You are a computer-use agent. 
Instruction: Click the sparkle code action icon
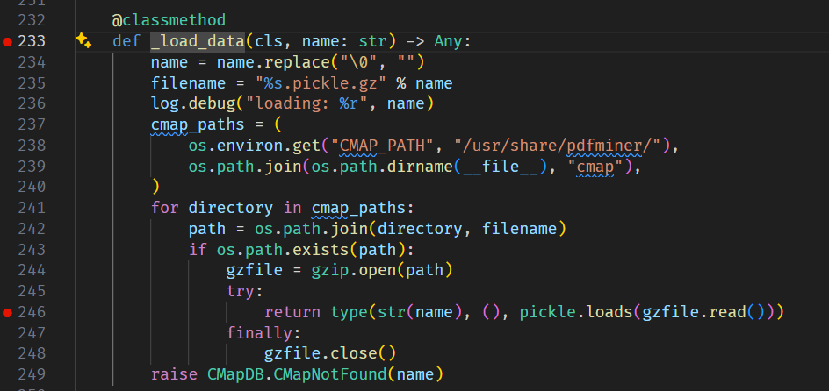(83, 40)
